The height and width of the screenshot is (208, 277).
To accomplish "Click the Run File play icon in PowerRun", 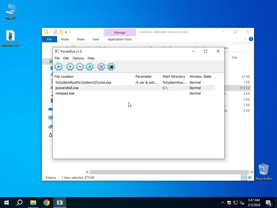I will [x=58, y=67].
